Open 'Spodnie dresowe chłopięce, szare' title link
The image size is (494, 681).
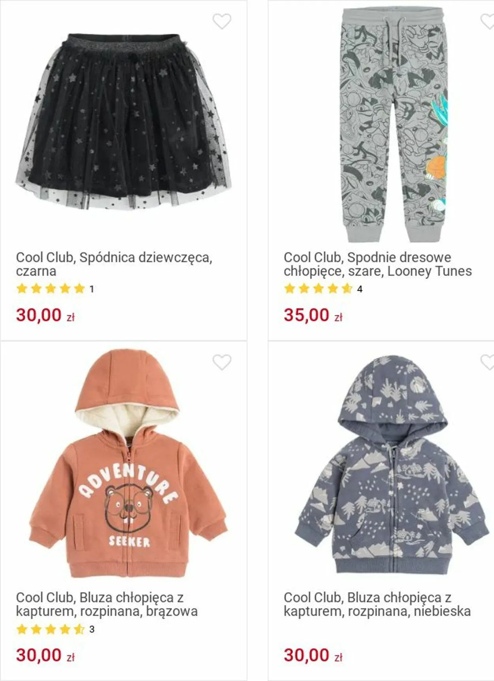point(378,264)
